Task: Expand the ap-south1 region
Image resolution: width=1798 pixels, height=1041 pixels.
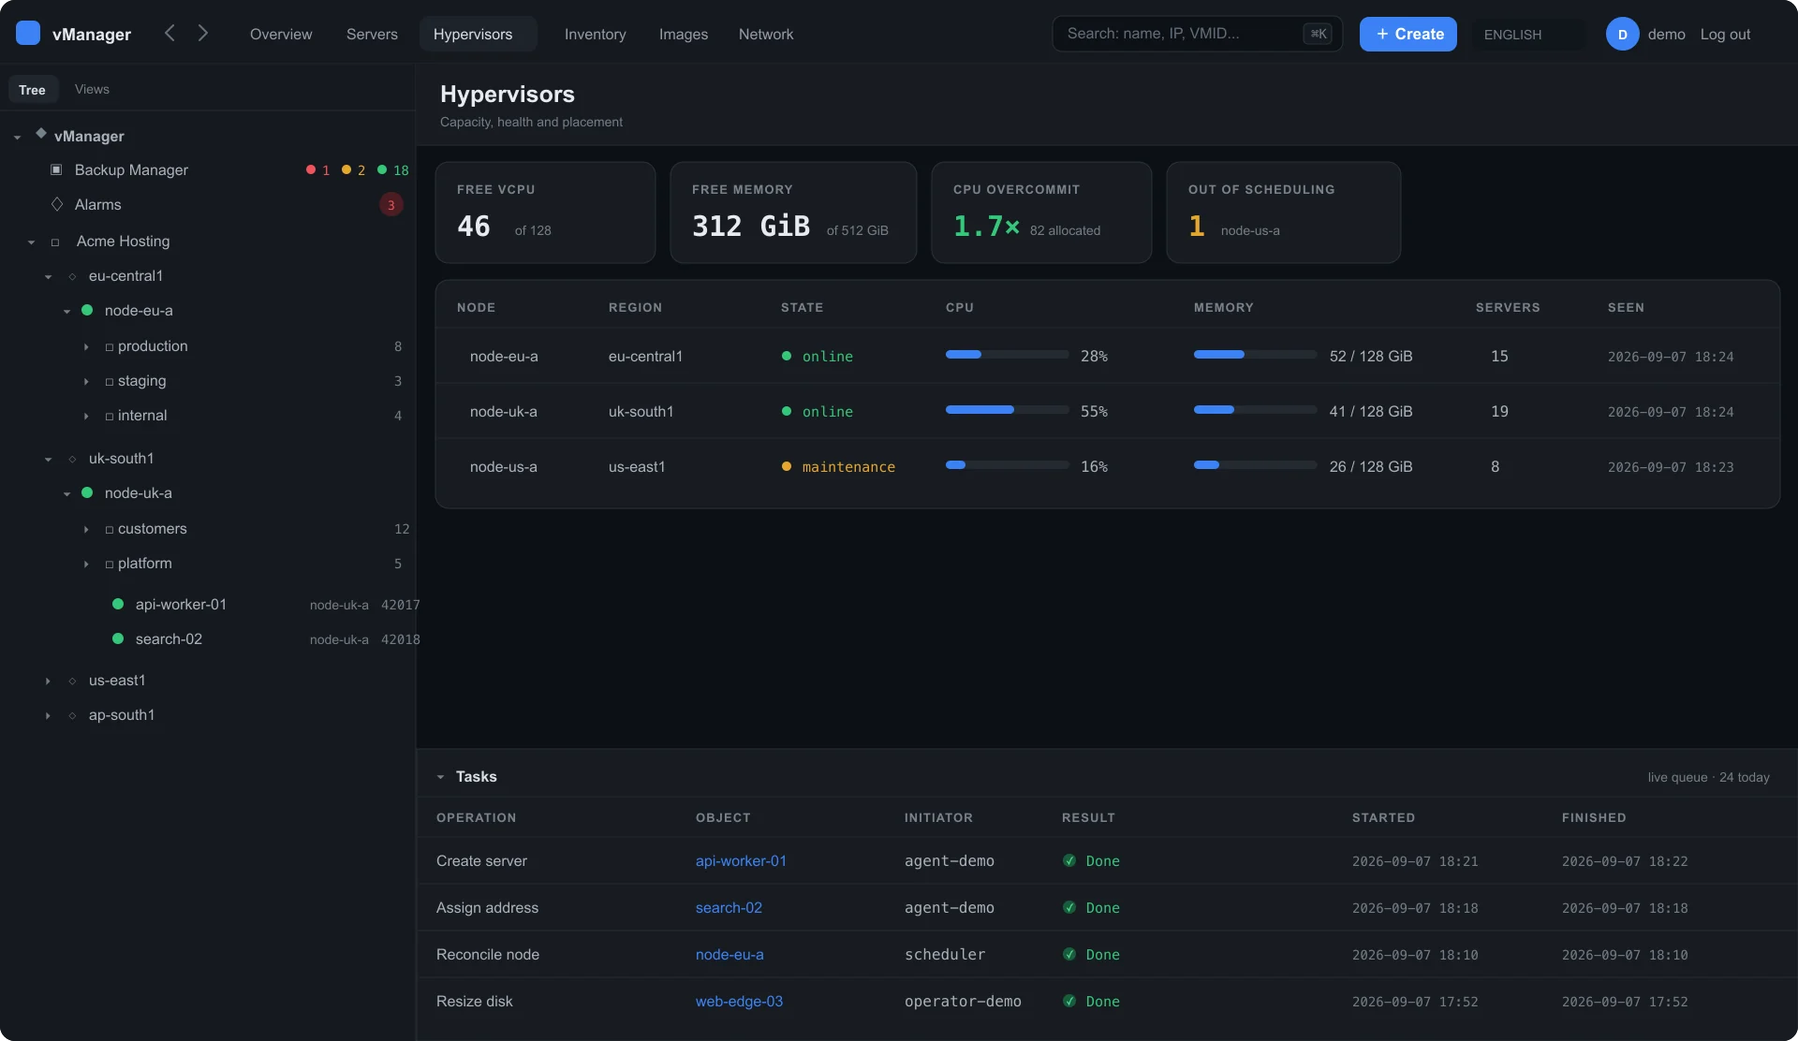Action: point(48,715)
